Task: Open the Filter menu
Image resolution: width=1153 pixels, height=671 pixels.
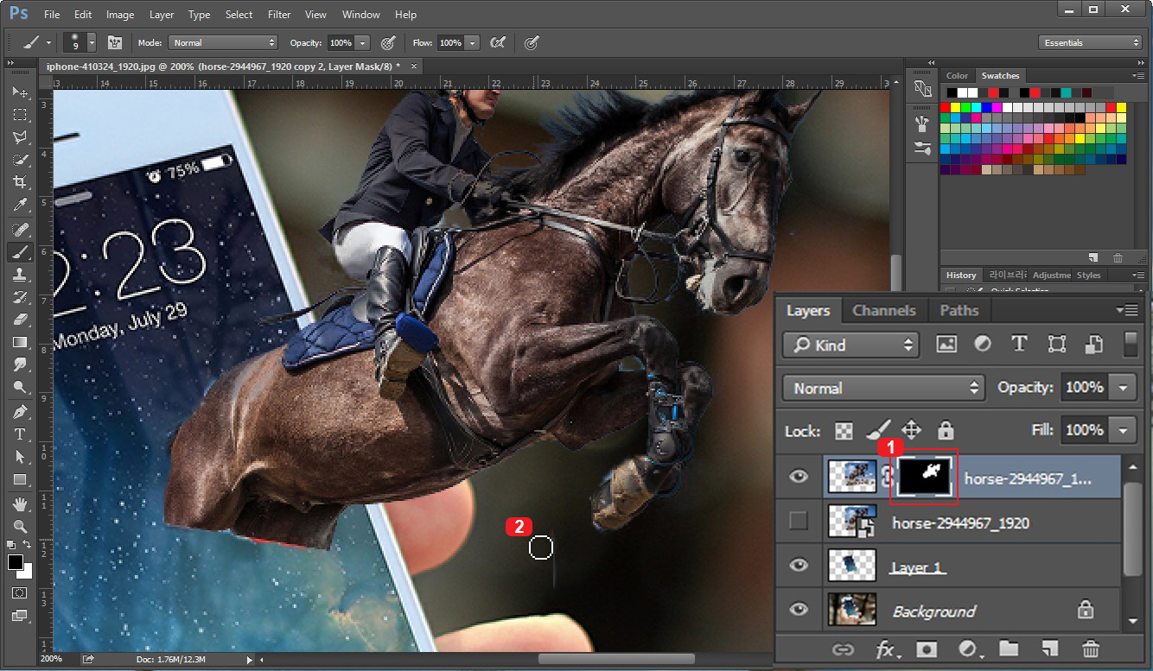Action: point(279,14)
